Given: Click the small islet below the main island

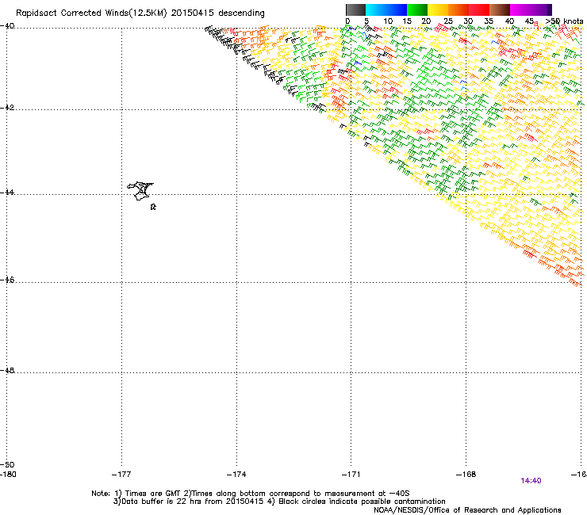Looking at the screenshot, I should coord(153,207).
